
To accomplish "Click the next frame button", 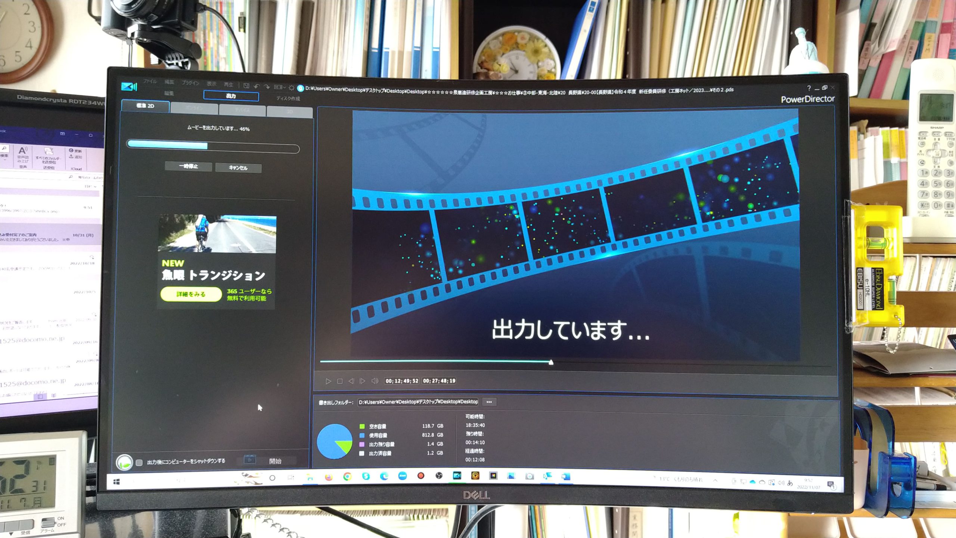I will pos(362,381).
